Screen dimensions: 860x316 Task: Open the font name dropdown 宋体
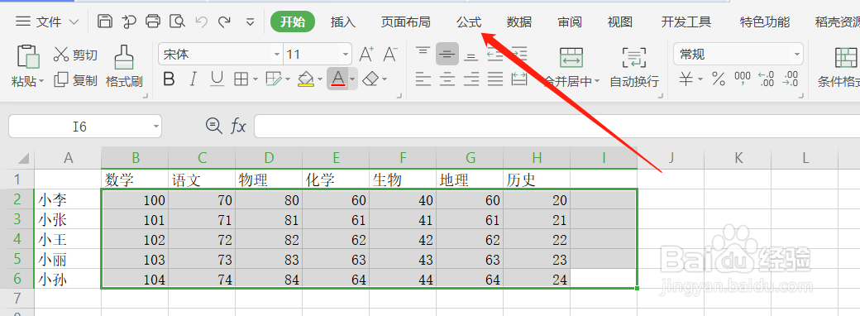(277, 55)
